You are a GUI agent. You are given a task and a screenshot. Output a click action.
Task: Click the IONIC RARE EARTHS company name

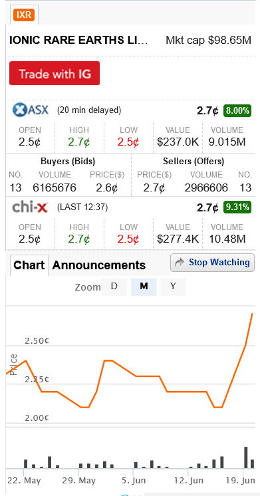point(78,41)
